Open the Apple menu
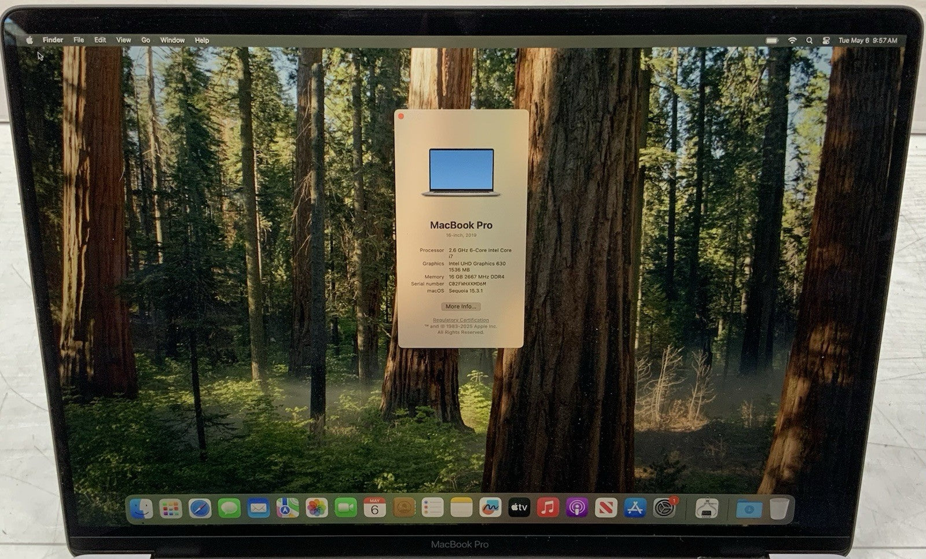Image resolution: width=926 pixels, height=559 pixels. point(30,40)
